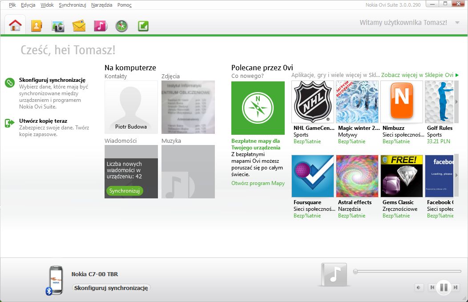Open the Music view note icon
The image size is (468, 302).
pos(100,26)
